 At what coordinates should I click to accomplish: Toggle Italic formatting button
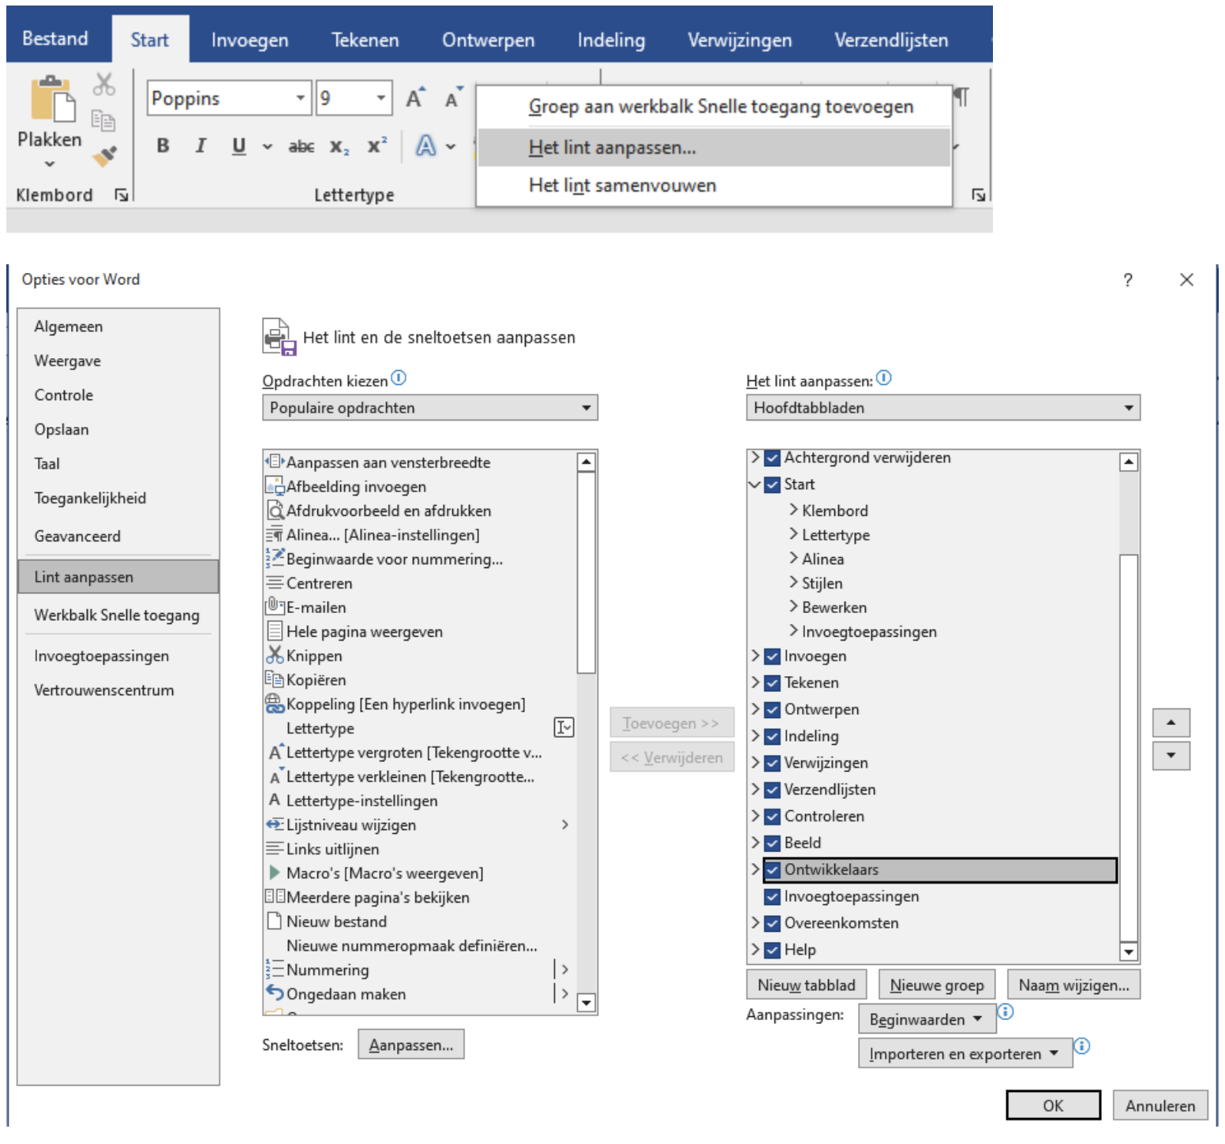coord(200,146)
